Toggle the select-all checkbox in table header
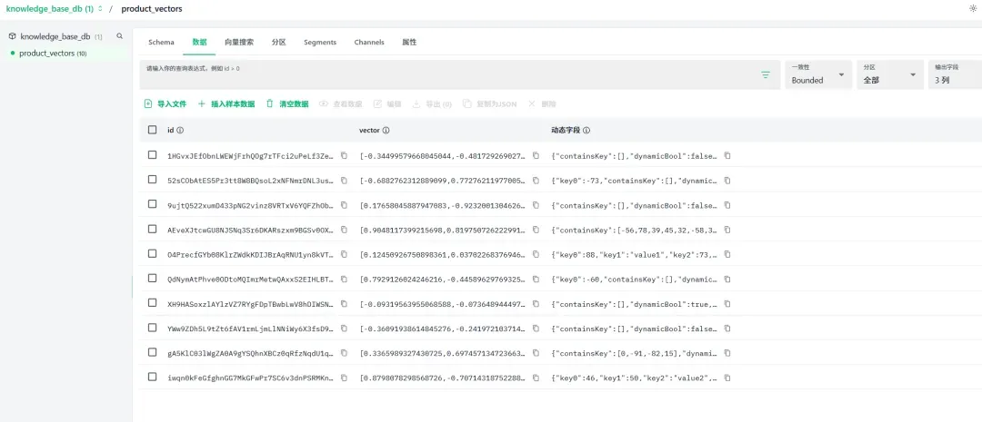Screen dimensions: 982x422 [153, 130]
